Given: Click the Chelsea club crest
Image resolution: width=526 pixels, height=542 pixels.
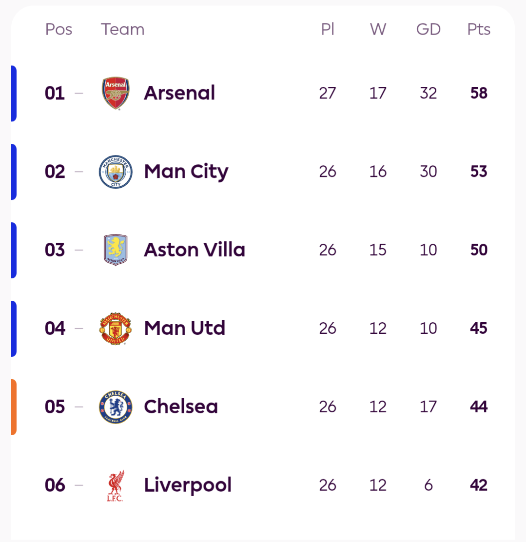Looking at the screenshot, I should point(116,407).
